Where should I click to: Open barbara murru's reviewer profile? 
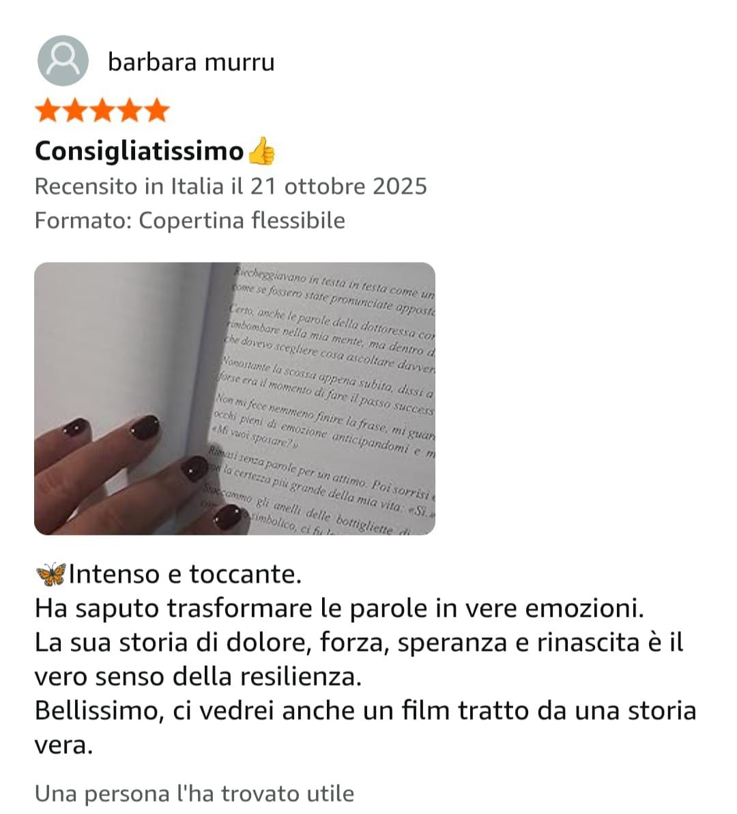(x=191, y=62)
